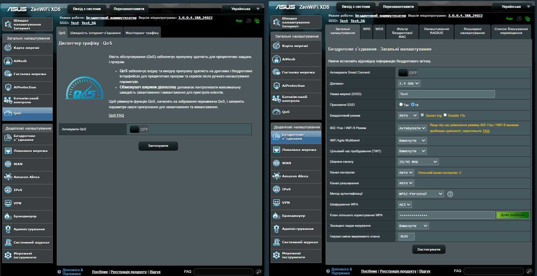Open Швидке налаштування Інтернет icon in left window

8,24
